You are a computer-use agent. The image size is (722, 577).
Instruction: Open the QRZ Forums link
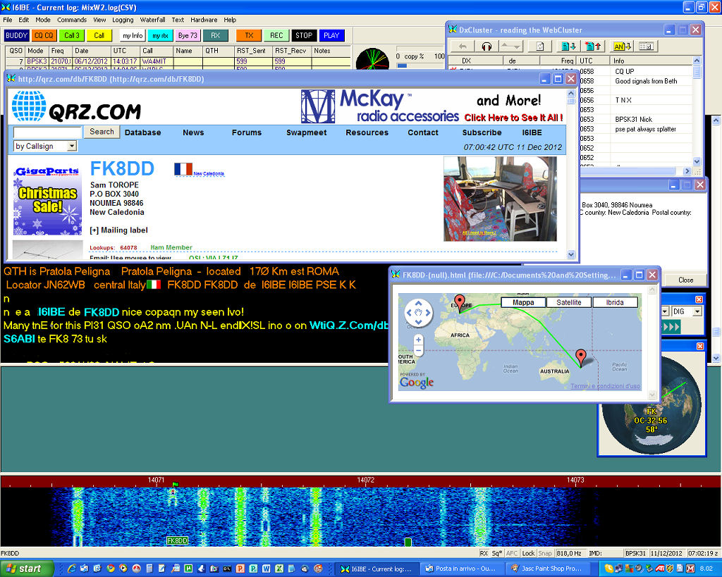pyautogui.click(x=246, y=132)
